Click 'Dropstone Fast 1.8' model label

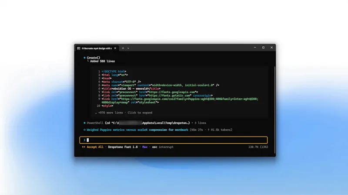[x=123, y=147]
